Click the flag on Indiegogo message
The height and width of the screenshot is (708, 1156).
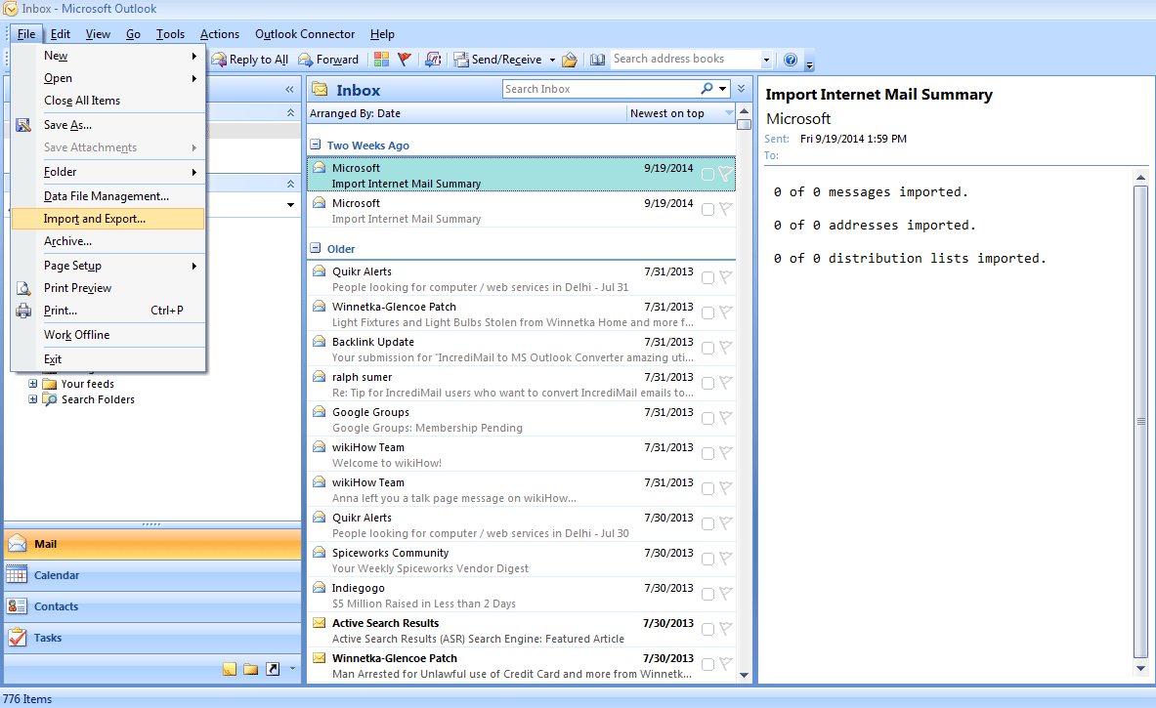[x=725, y=593]
